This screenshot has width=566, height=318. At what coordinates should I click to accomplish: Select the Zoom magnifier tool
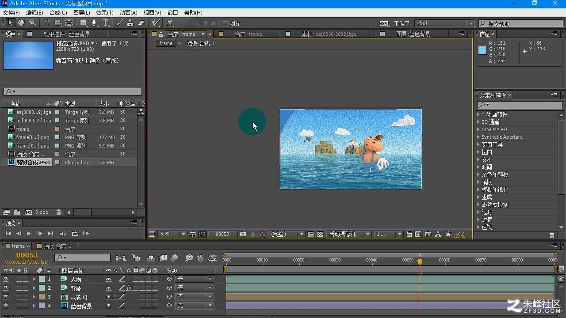pyautogui.click(x=32, y=23)
